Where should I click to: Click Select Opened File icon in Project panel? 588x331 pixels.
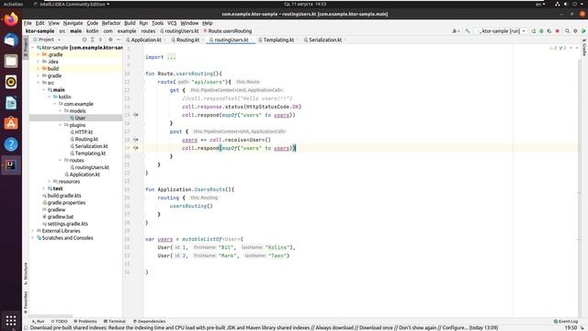pyautogui.click(x=85, y=40)
